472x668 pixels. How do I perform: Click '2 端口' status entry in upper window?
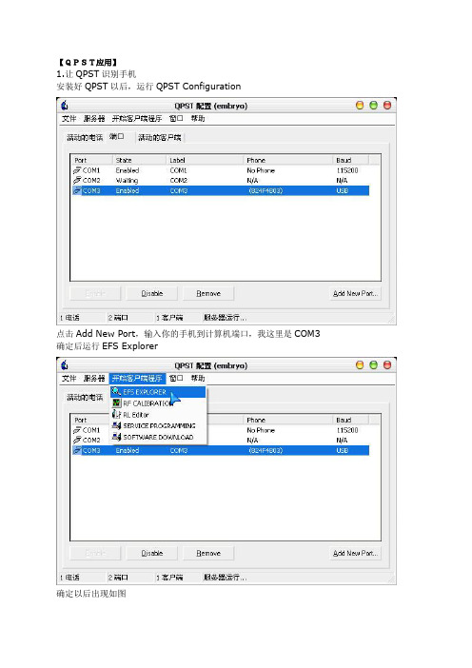click(x=118, y=318)
